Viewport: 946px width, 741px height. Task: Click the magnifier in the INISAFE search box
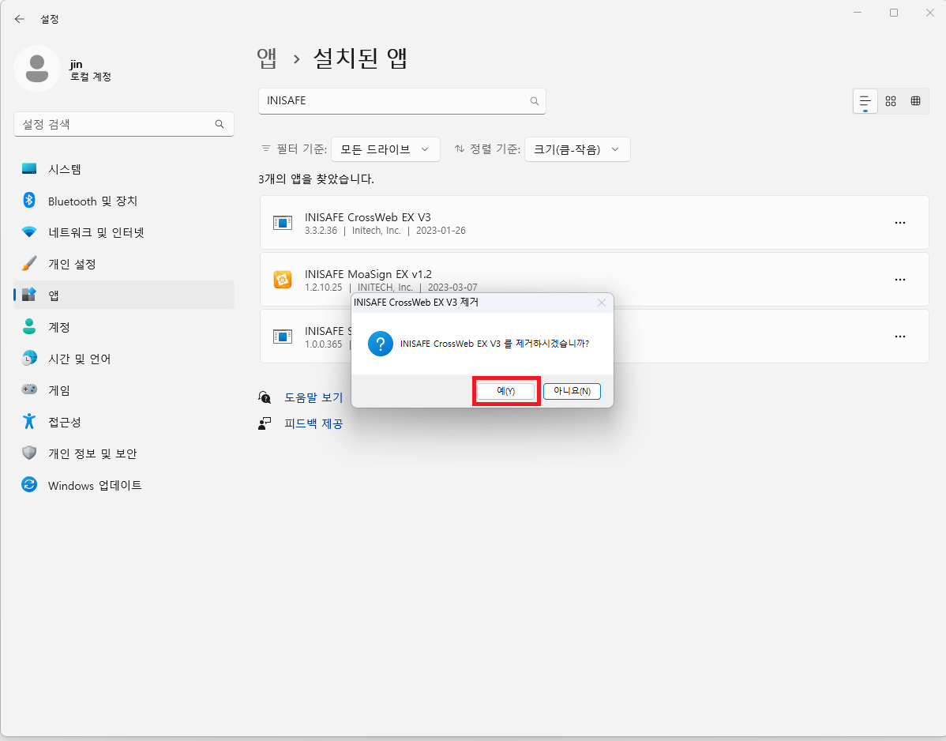click(535, 101)
